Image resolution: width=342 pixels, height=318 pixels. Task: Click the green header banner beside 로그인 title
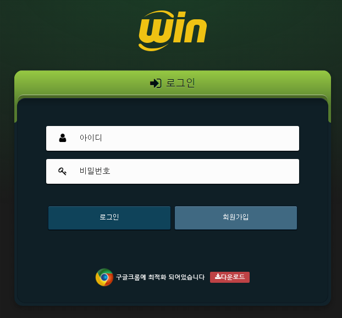pos(262,83)
